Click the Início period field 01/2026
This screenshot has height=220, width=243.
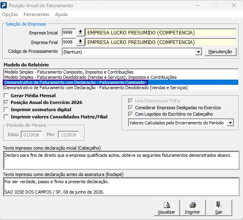32,134
